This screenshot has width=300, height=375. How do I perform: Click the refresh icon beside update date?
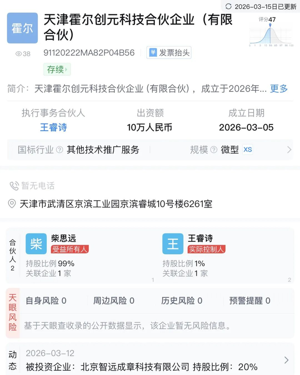point(228,6)
